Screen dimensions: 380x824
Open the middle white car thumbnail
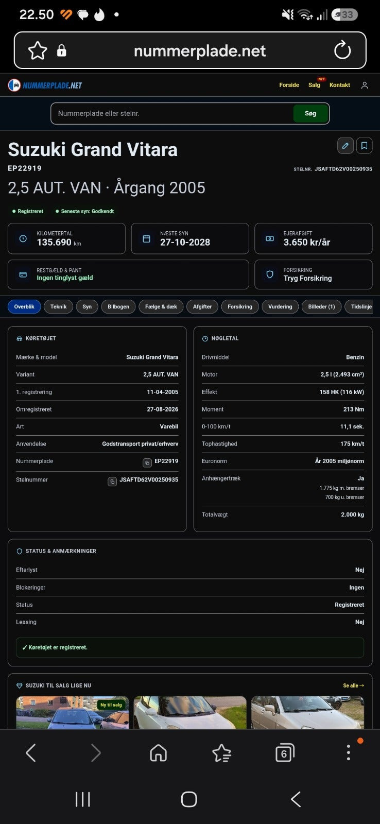pyautogui.click(x=190, y=712)
